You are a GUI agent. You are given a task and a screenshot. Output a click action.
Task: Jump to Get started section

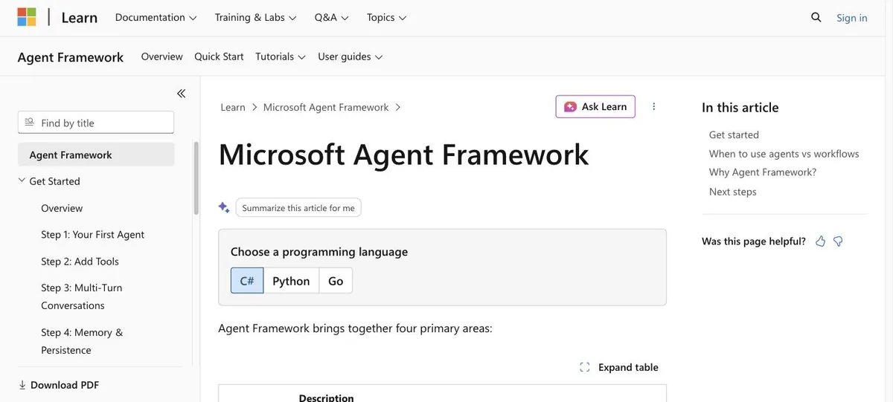[734, 134]
